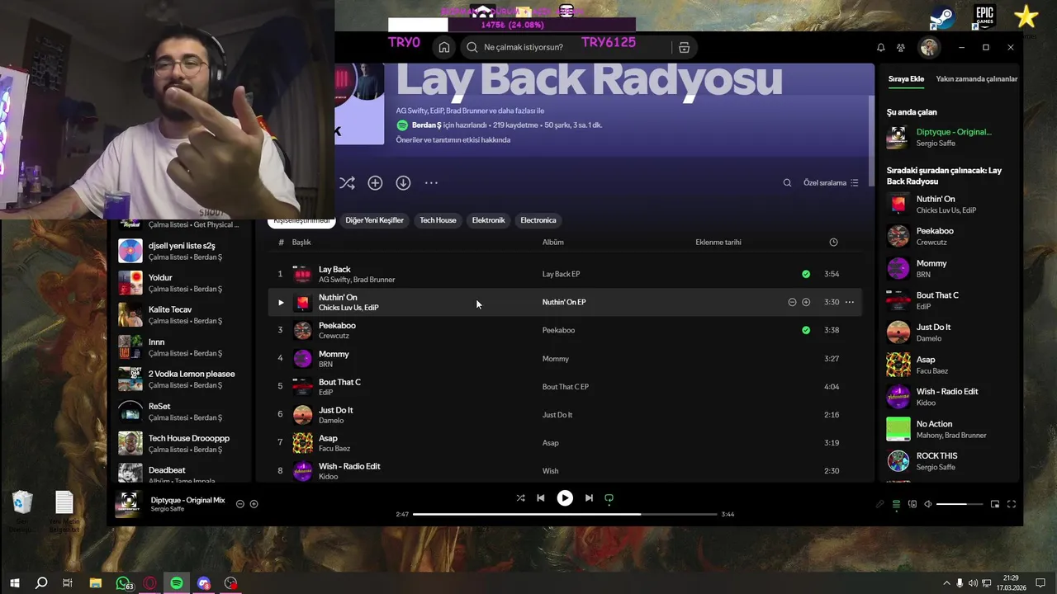Viewport: 1057px width, 594px height.
Task: Open WhatsApp from the taskbar
Action: [x=123, y=583]
